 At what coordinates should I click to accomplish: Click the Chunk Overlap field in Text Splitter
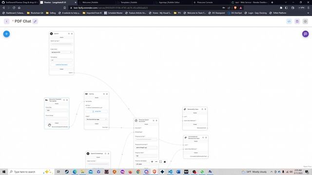pyautogui.click(x=57, y=119)
